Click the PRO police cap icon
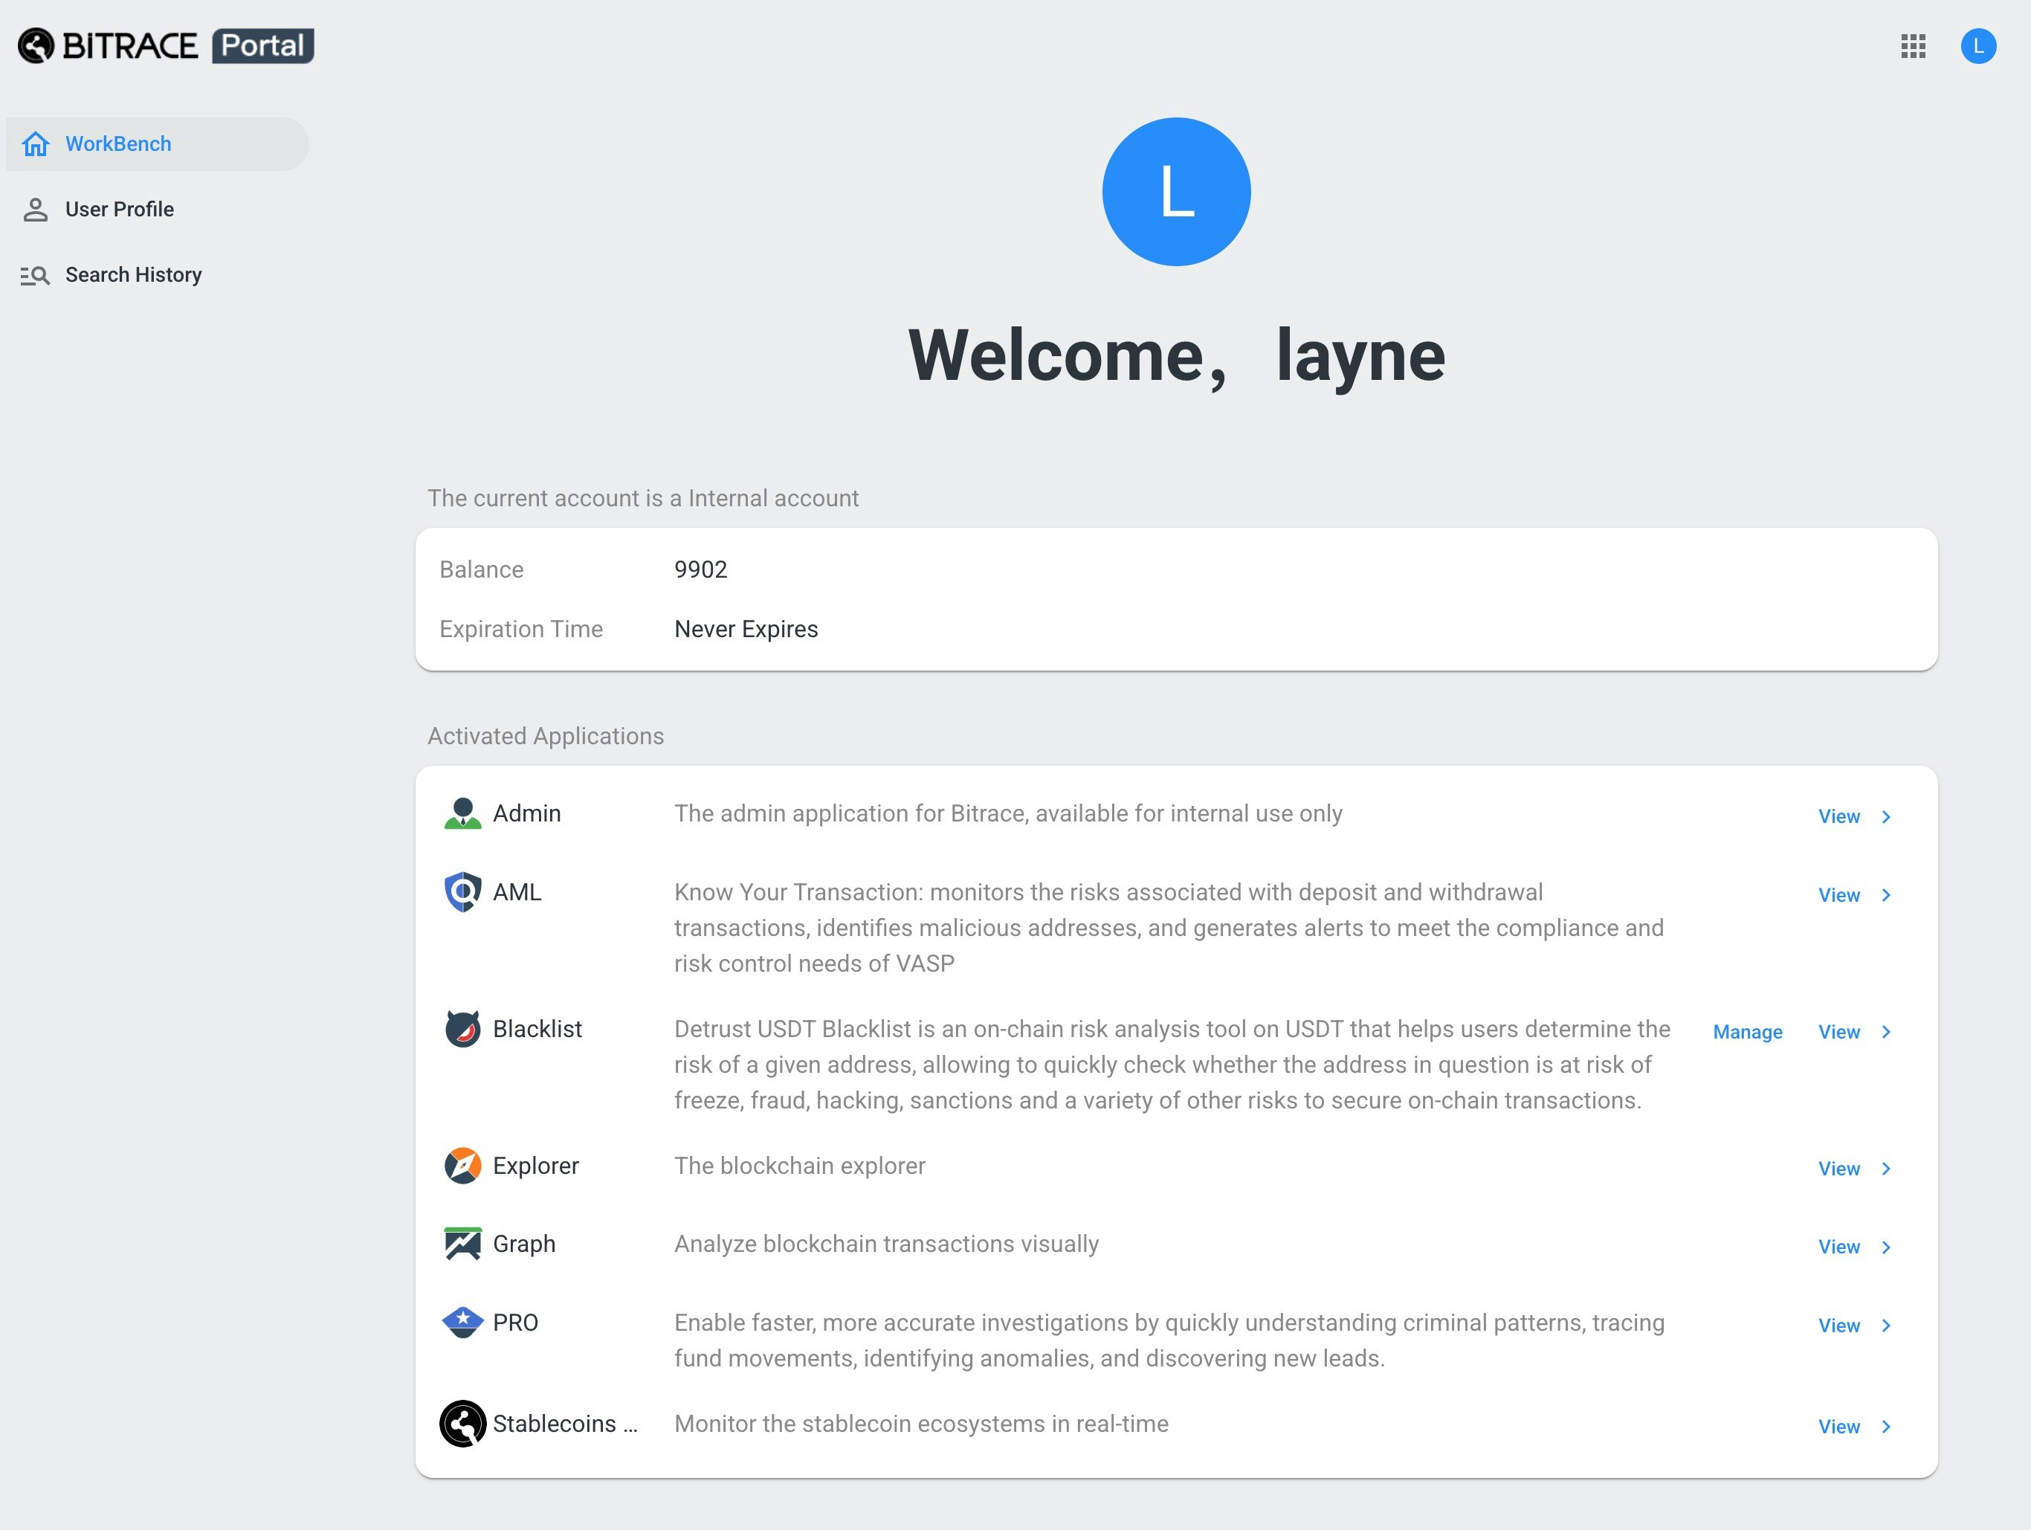 pyautogui.click(x=462, y=1323)
